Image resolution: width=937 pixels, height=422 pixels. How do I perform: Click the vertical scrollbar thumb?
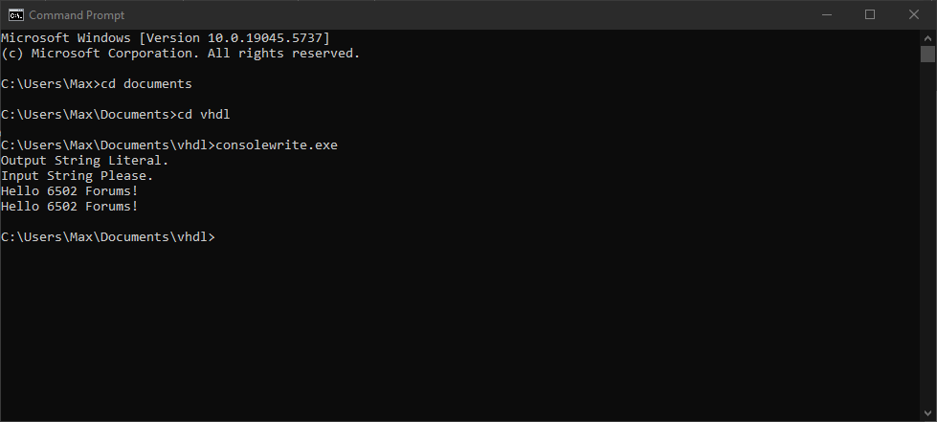click(927, 54)
